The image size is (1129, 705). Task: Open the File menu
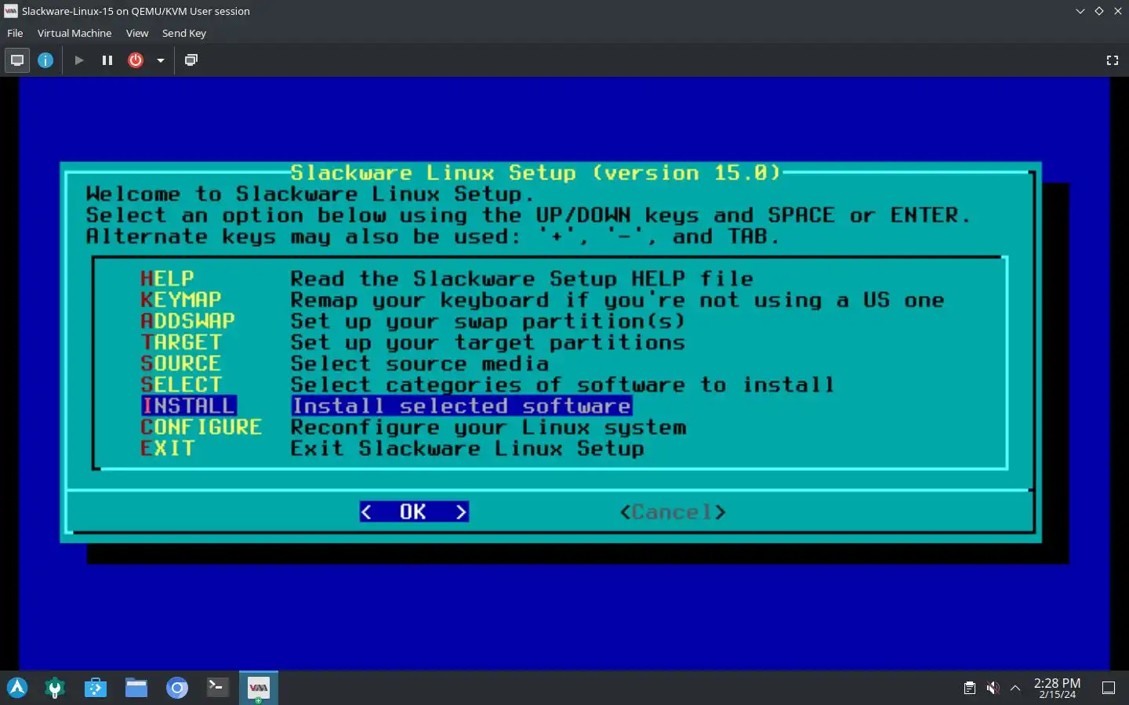click(15, 33)
